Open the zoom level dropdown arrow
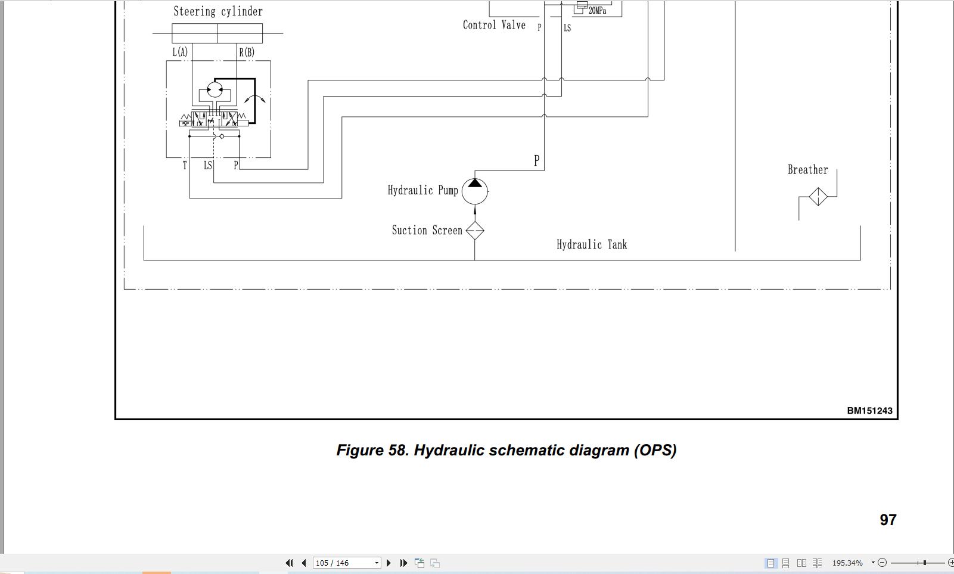Image resolution: width=954 pixels, height=574 pixels. point(873,563)
